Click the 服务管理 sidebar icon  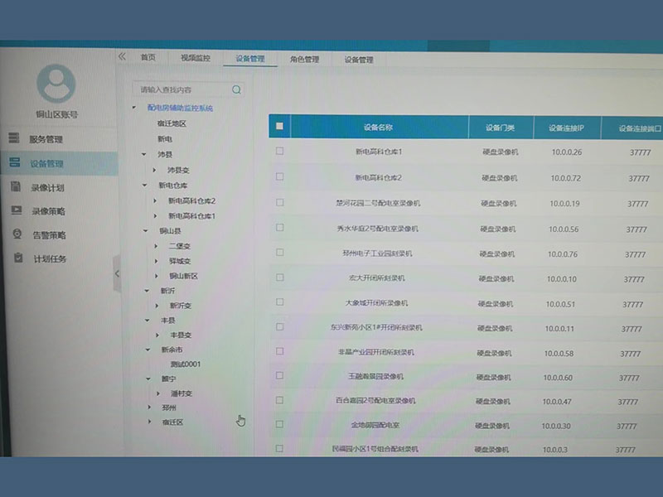pyautogui.click(x=15, y=138)
